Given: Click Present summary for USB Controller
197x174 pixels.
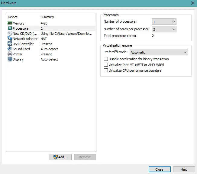Looking at the screenshot, I should click(x=46, y=44).
